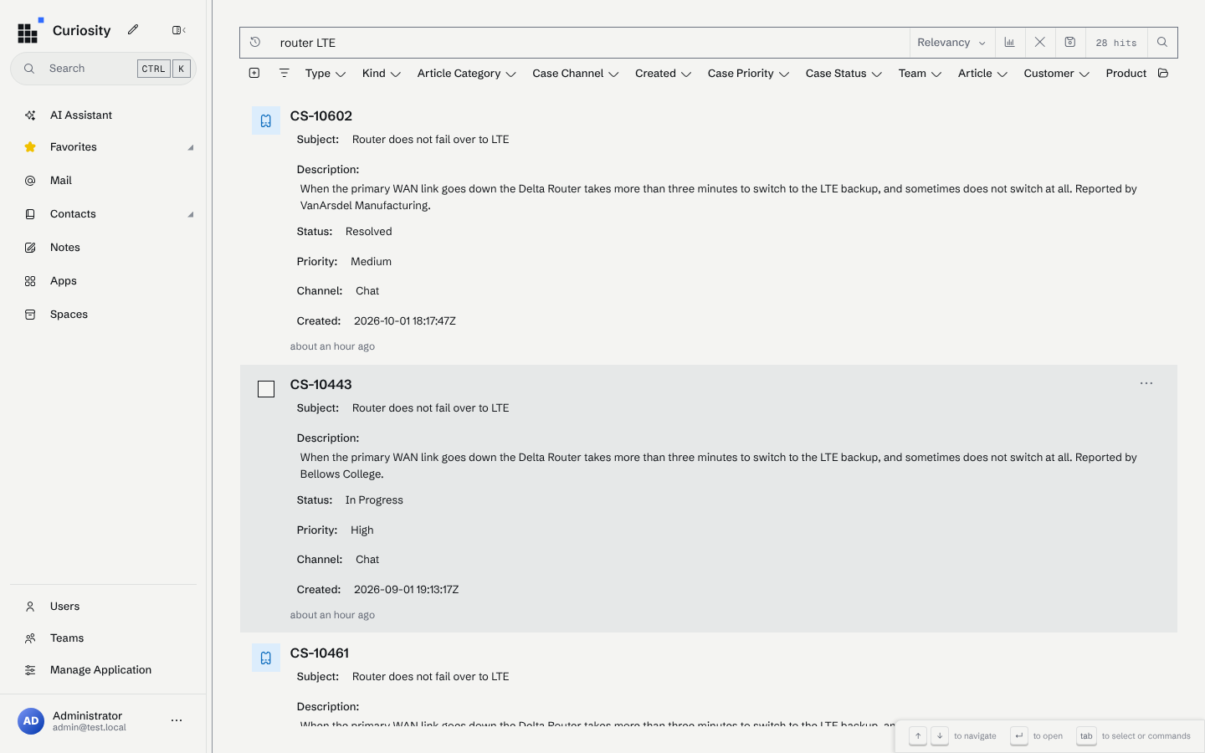The height and width of the screenshot is (753, 1205).
Task: Open the Customer filter dropdown
Action: [1057, 74]
